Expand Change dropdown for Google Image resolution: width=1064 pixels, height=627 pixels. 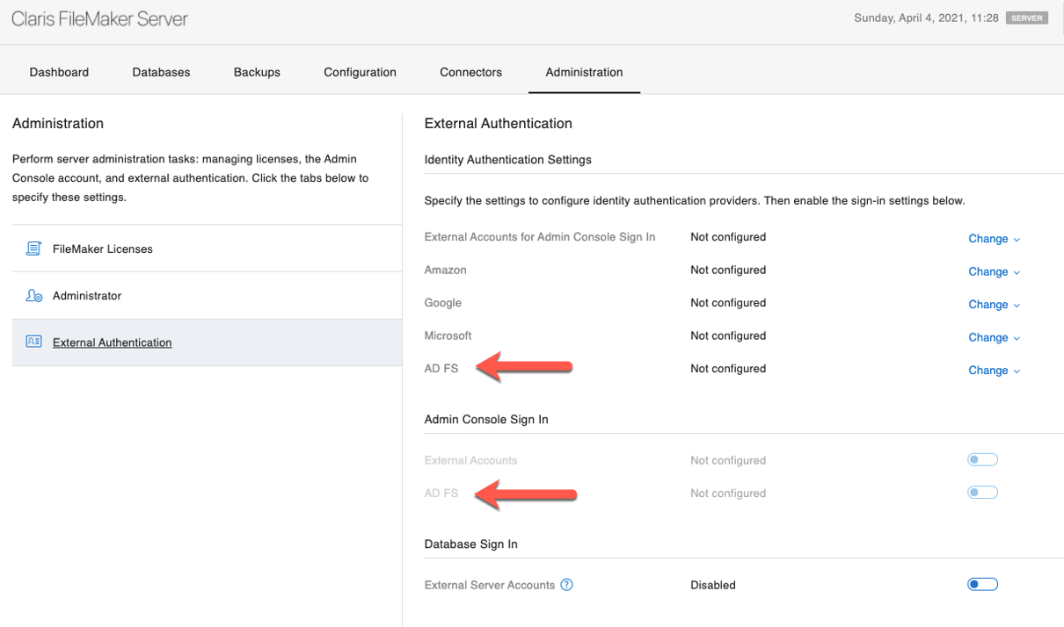[x=994, y=305]
